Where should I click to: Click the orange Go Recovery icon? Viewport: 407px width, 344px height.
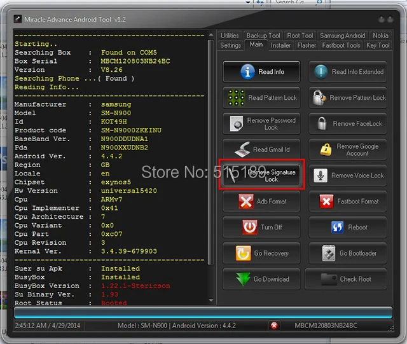click(243, 254)
